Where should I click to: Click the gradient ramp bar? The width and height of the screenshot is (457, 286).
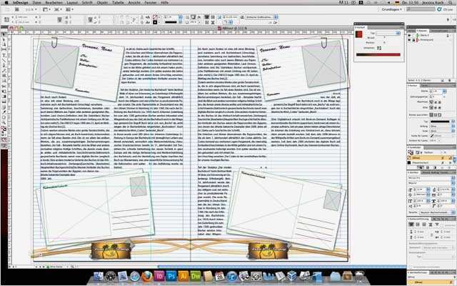point(378,54)
